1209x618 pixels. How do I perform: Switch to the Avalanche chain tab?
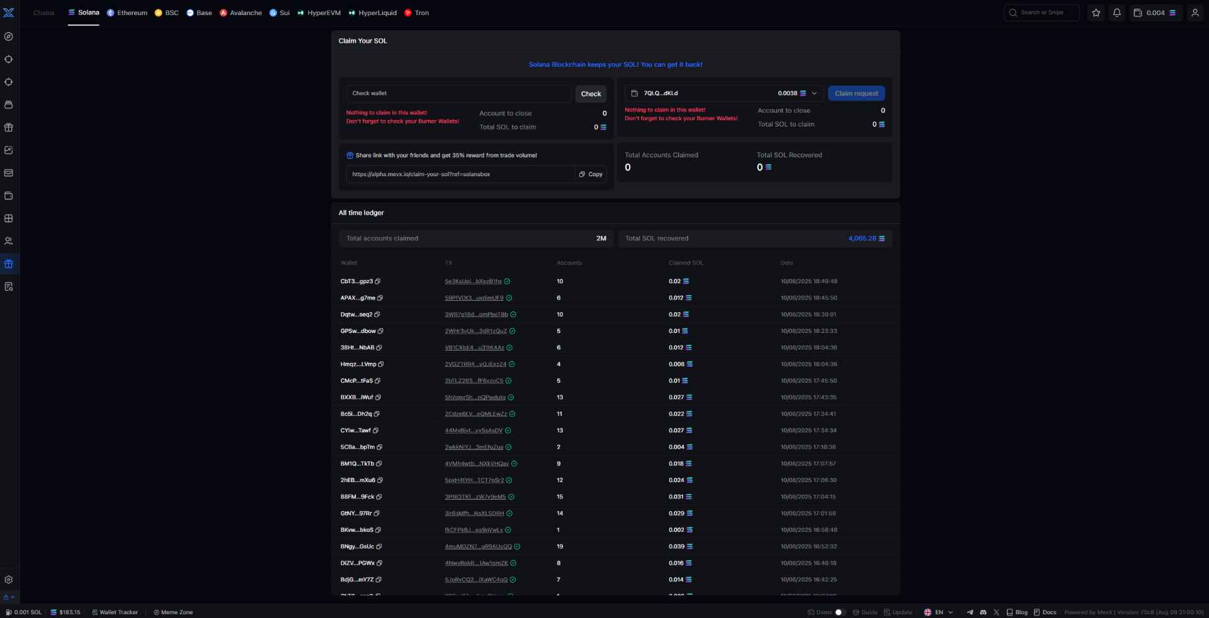241,13
